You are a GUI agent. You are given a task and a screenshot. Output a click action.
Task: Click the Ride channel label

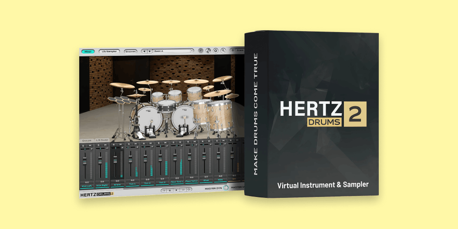click(x=220, y=180)
